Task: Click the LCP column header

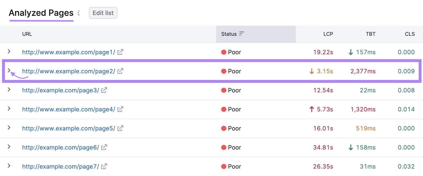Action: coord(328,34)
